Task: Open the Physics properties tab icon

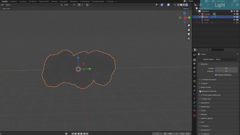Action: point(195,98)
